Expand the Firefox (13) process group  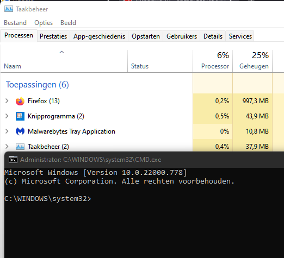(7, 101)
